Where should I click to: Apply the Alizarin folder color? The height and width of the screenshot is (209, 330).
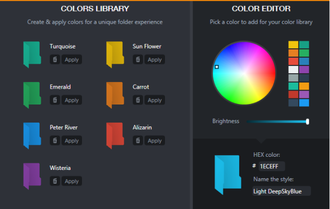pyautogui.click(x=155, y=140)
